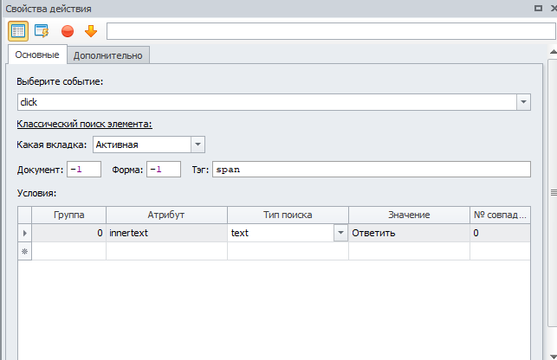Click the Форма input field
Image resolution: width=557 pixels, height=360 pixels.
[x=163, y=170]
